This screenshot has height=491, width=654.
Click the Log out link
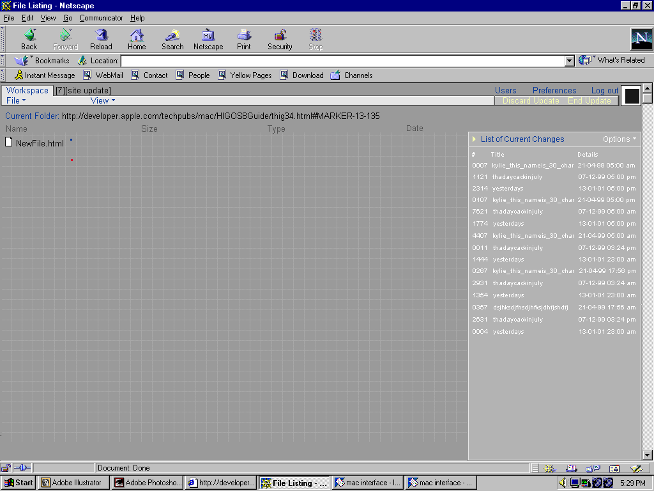click(604, 91)
